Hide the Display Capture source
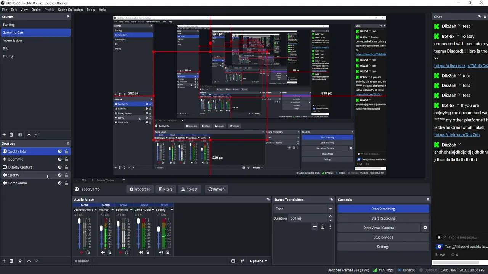The height and width of the screenshot is (274, 488). [59, 167]
